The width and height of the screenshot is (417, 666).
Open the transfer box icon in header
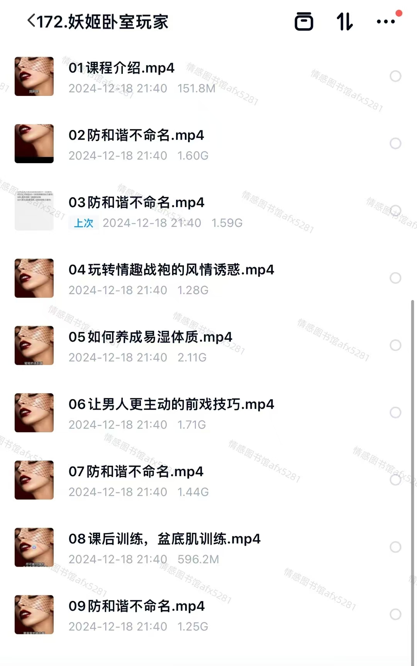coord(304,21)
